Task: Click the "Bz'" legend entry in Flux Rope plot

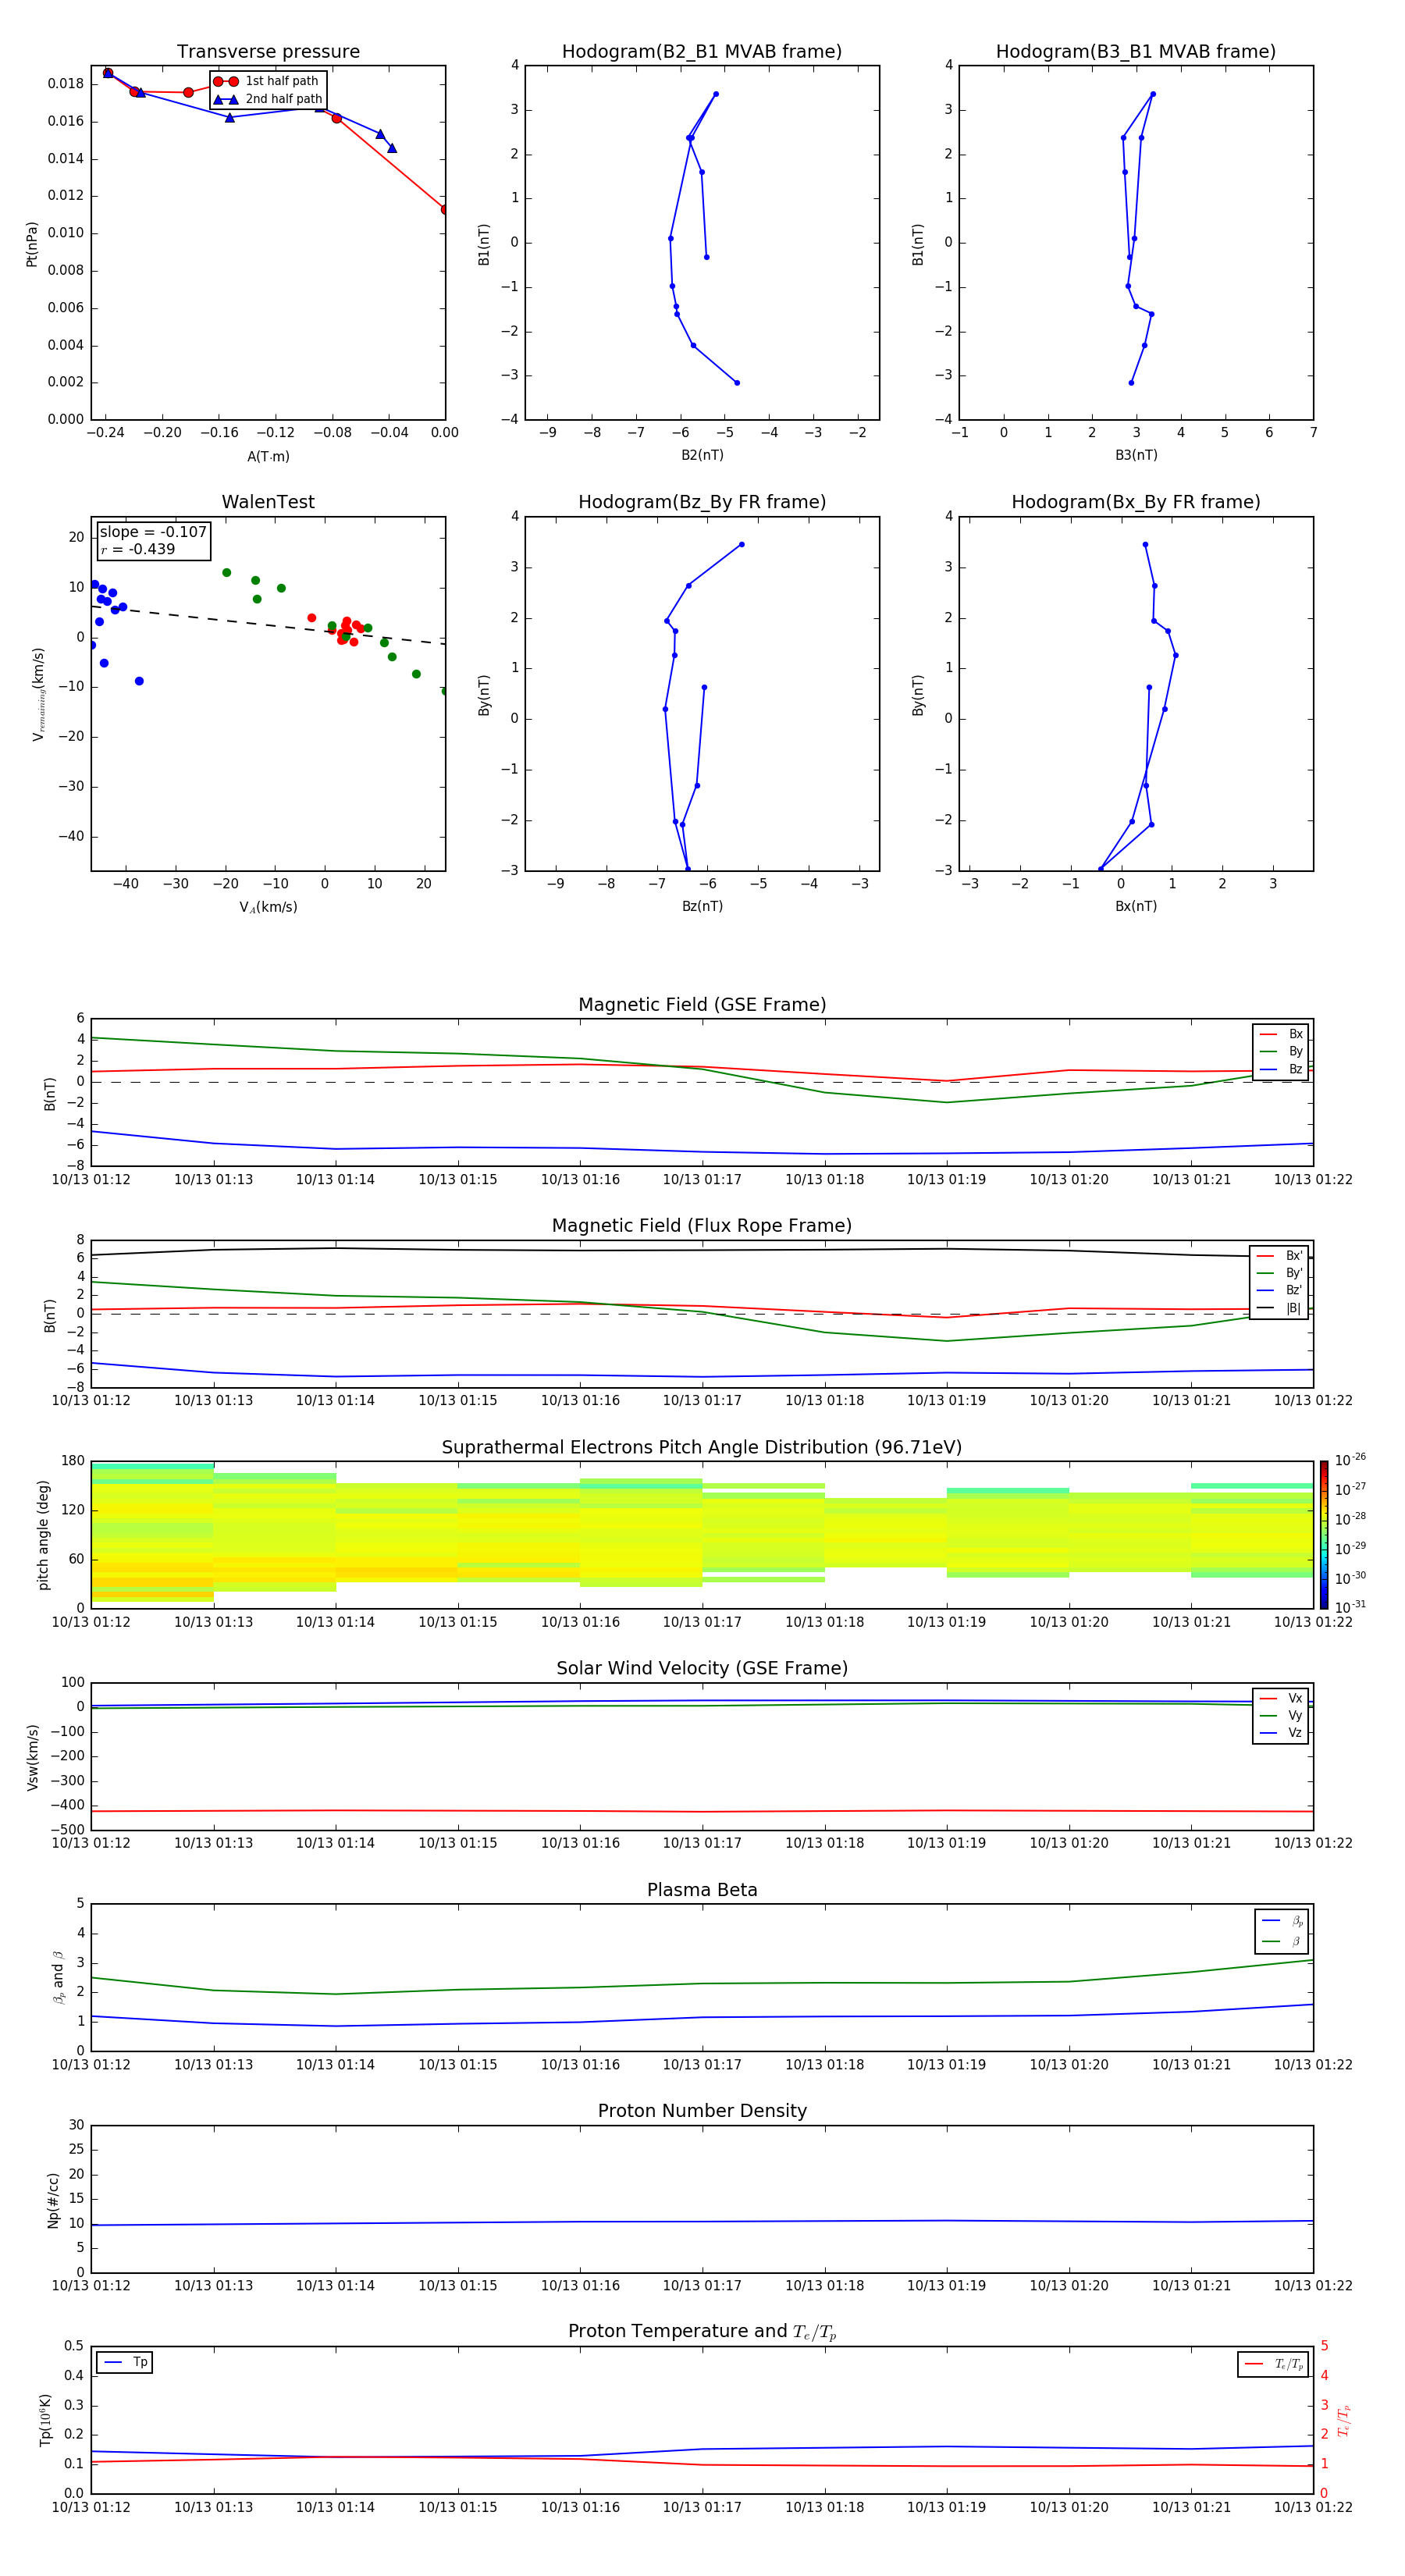Action: pos(1280,1291)
